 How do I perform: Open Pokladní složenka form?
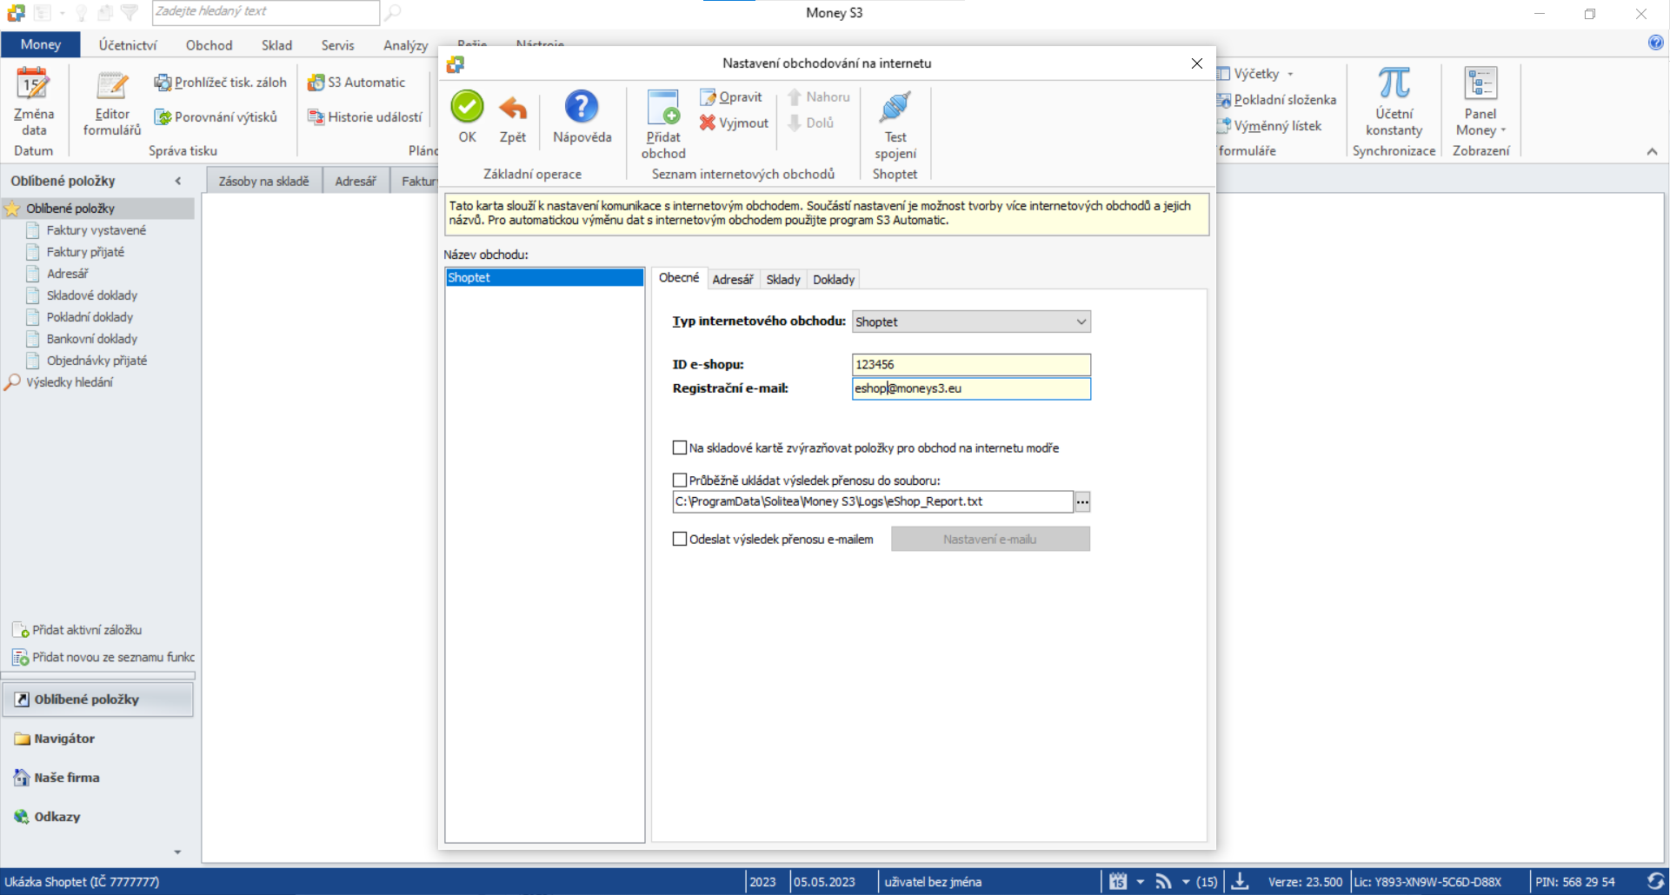1276,100
